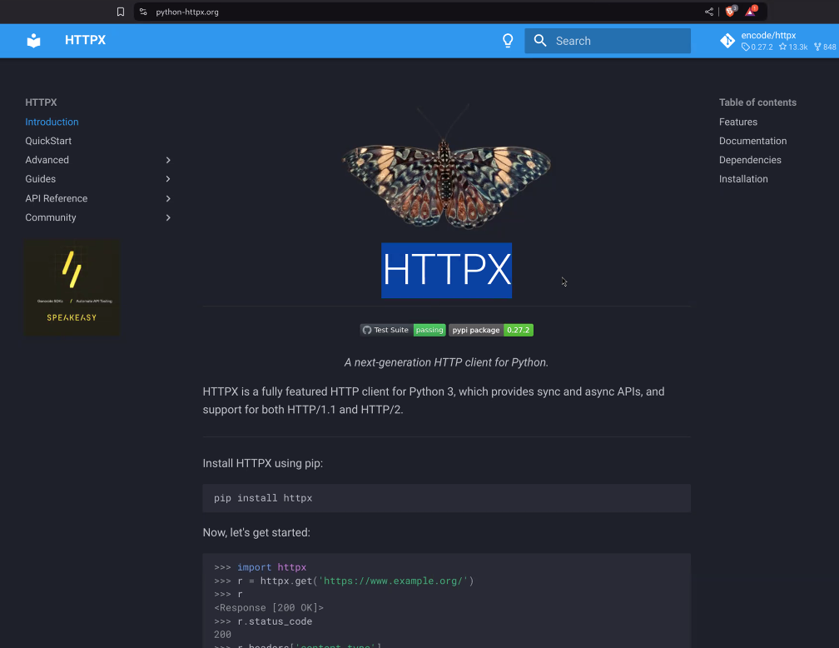Open the Community navigation section
Viewport: 839px width, 648px height.
click(x=50, y=217)
